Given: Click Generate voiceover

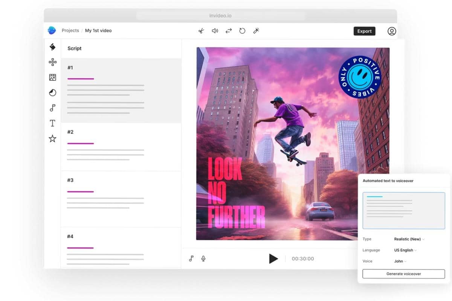Looking at the screenshot, I should click(403, 274).
